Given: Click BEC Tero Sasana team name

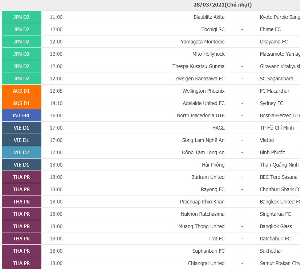Looking at the screenshot, I should (x=278, y=177).
